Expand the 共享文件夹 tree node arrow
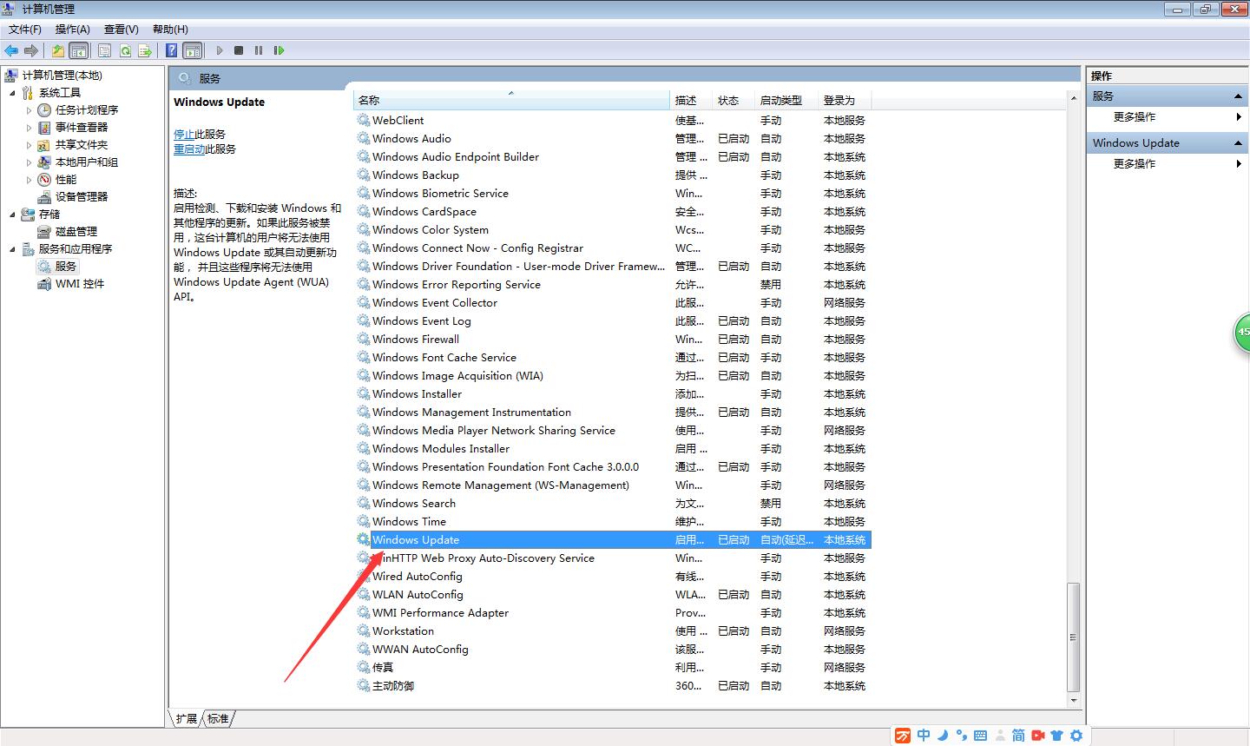Viewport: 1250px width, 746px height. click(x=29, y=145)
